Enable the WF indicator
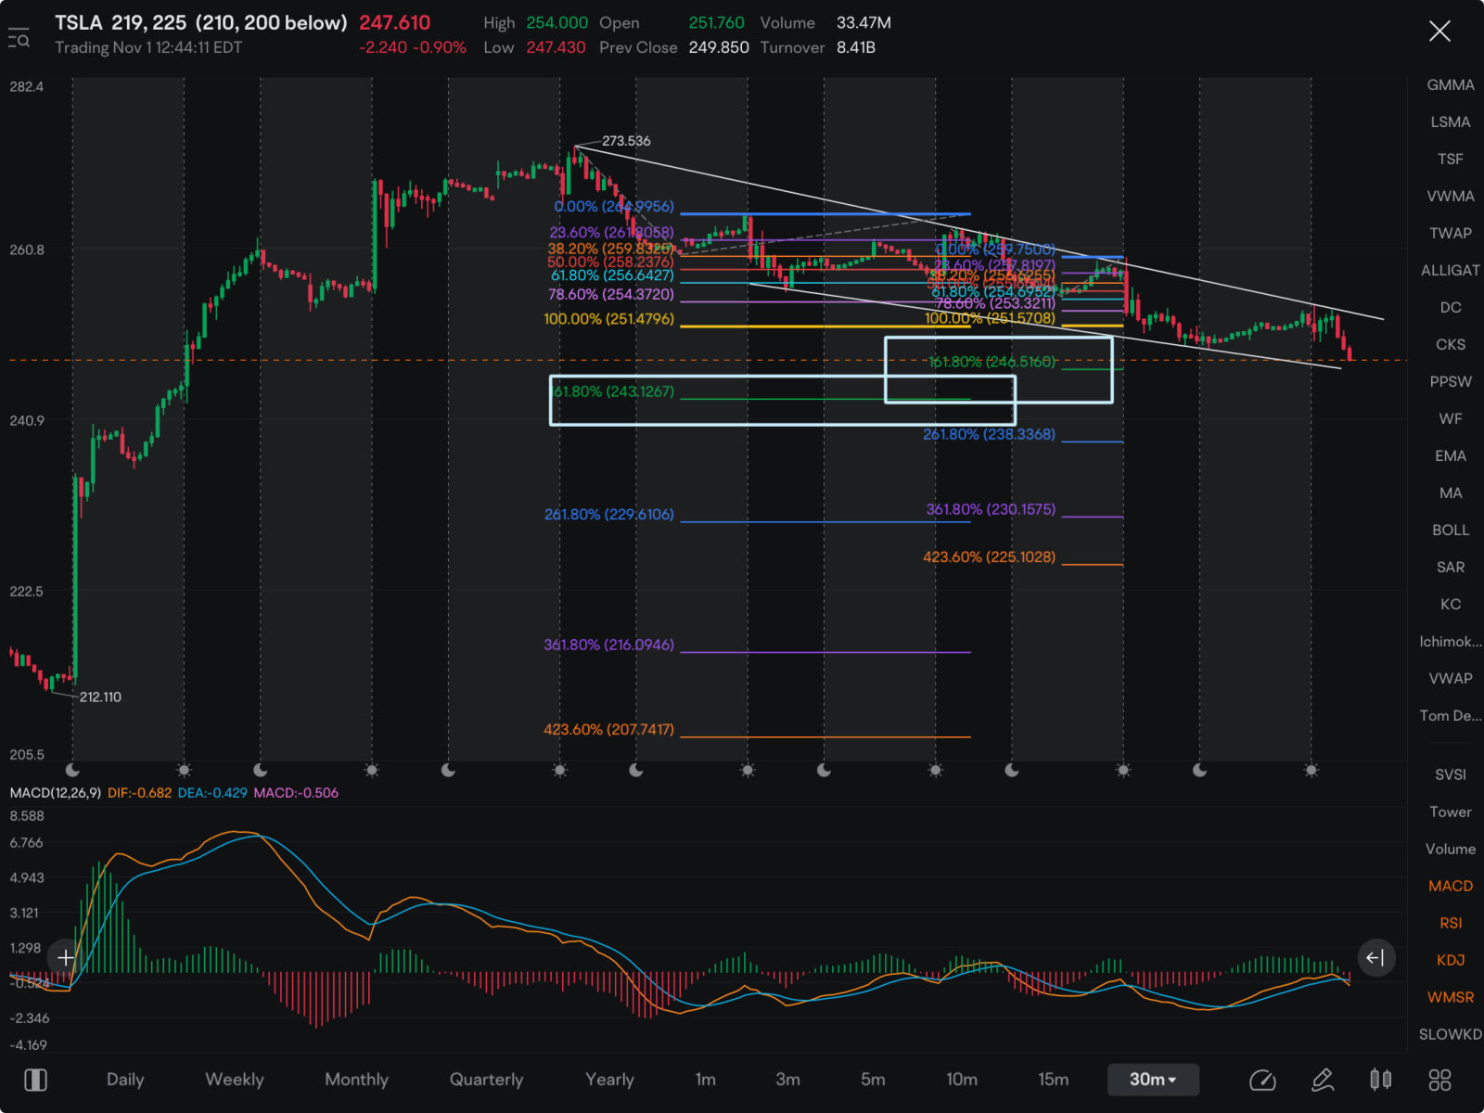The image size is (1484, 1113). 1451,419
